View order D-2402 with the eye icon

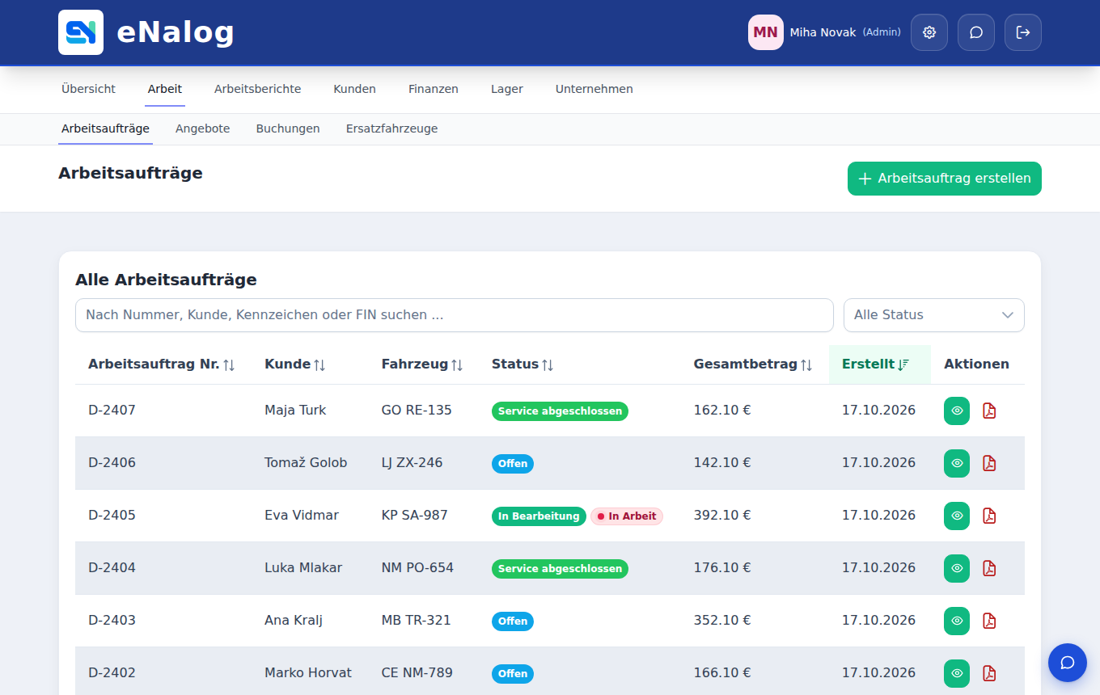[957, 673]
